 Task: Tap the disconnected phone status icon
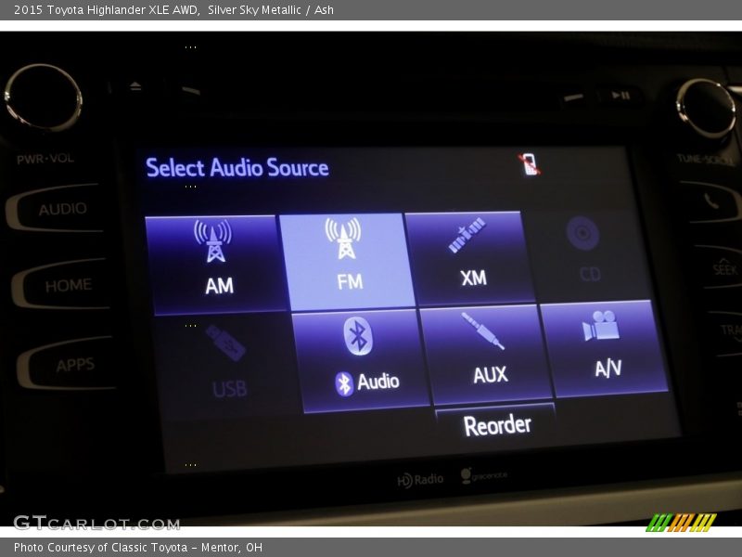[x=529, y=164]
